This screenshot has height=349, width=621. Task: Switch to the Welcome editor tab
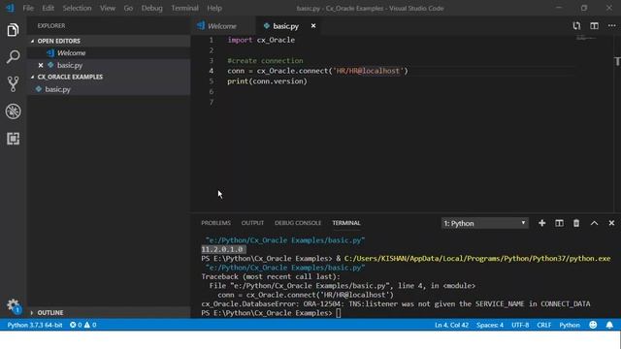[223, 26]
